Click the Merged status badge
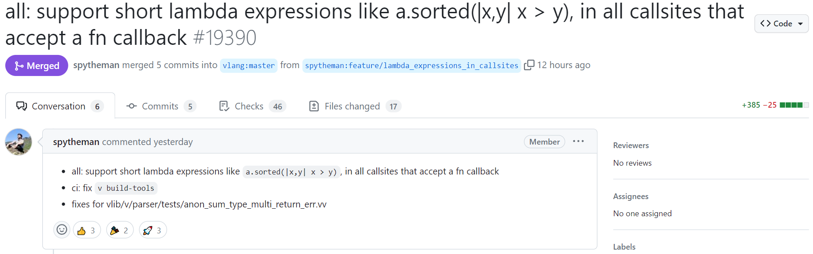 click(37, 65)
